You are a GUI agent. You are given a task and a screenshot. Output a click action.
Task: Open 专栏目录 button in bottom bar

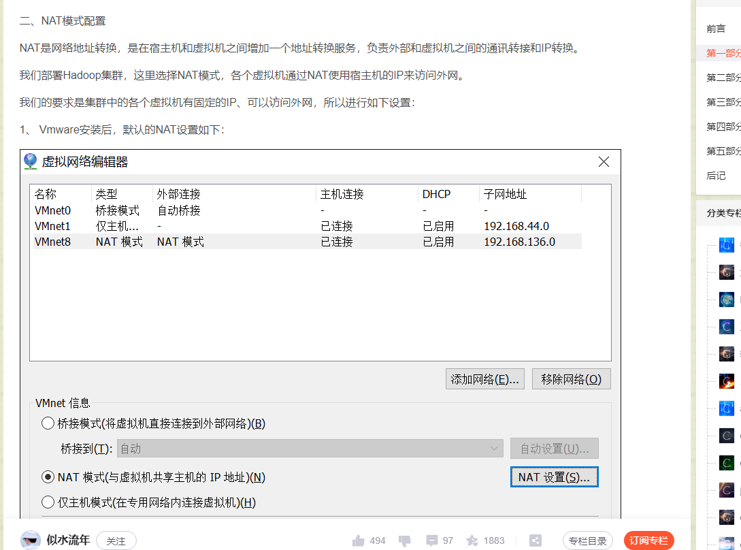[587, 540]
